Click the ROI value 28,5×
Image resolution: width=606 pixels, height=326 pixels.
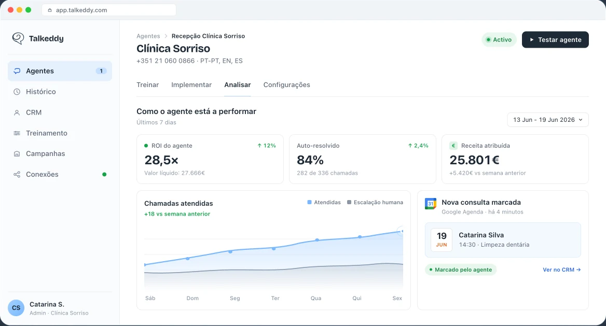(161, 160)
